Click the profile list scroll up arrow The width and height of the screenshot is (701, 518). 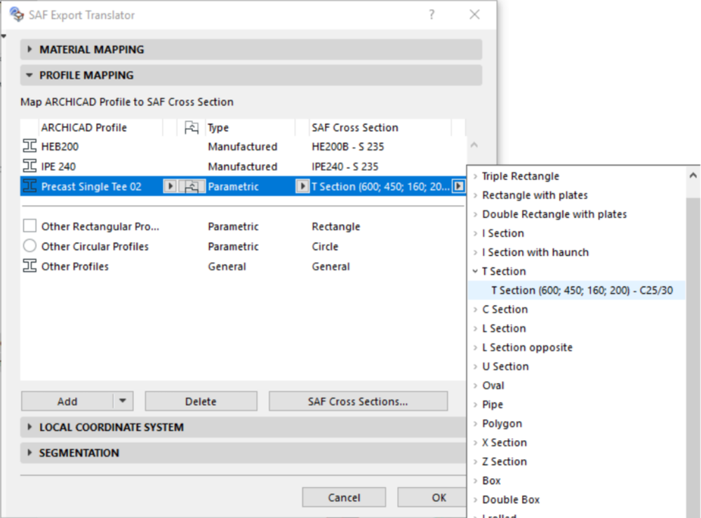coord(474,144)
